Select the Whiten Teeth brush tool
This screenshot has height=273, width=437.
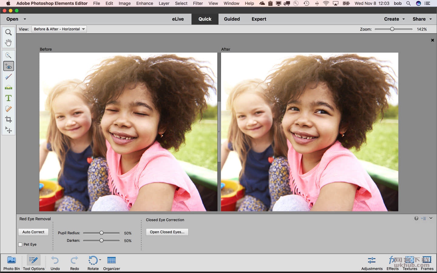(8, 77)
